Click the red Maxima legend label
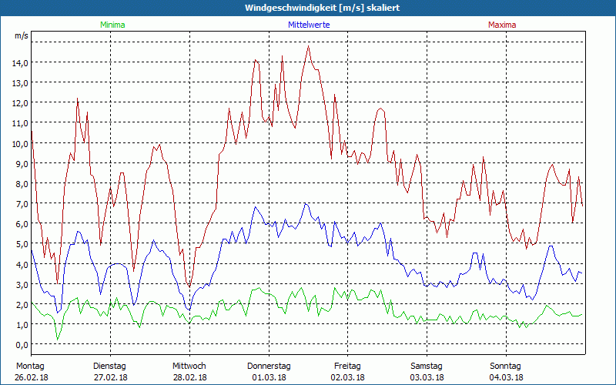 (x=502, y=25)
